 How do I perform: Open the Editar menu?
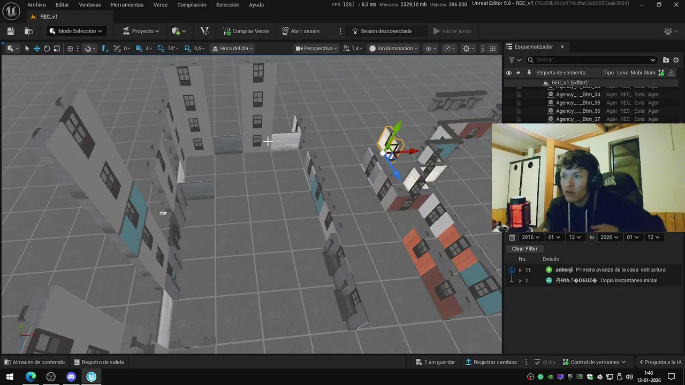coord(62,5)
